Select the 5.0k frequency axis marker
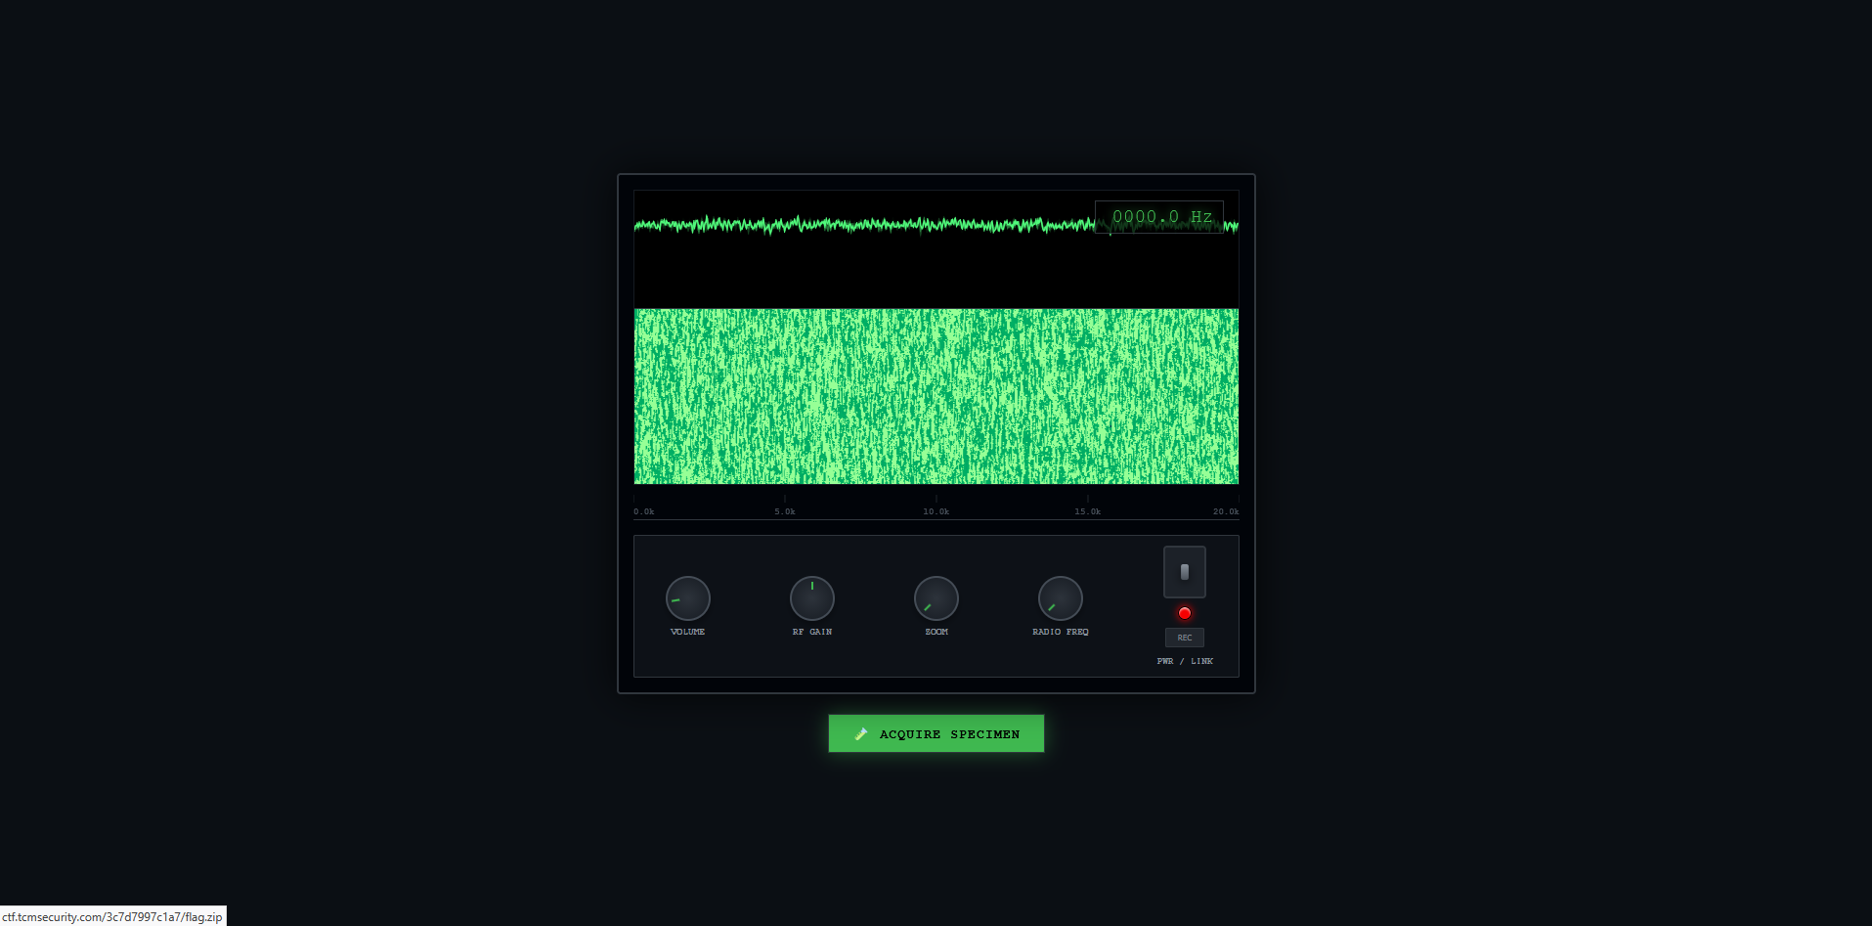This screenshot has height=926, width=1872. click(785, 511)
